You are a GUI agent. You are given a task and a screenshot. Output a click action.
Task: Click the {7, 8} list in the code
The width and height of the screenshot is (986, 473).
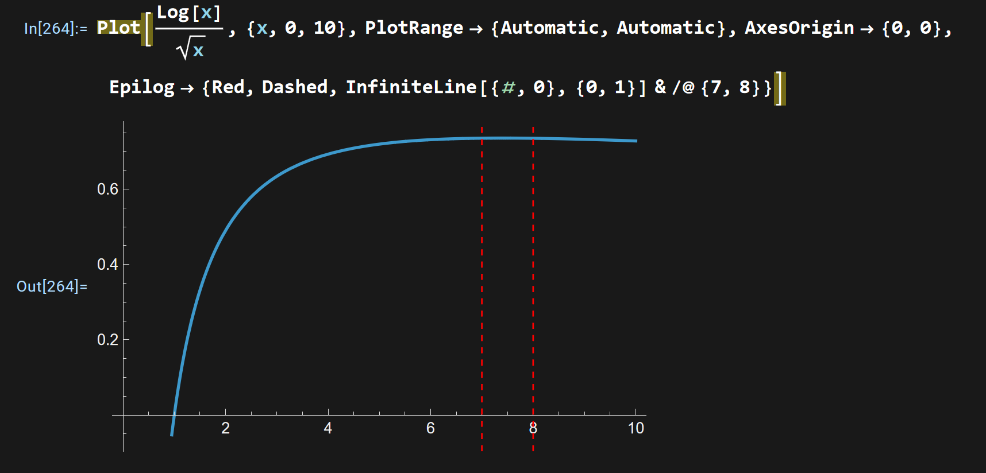click(730, 87)
